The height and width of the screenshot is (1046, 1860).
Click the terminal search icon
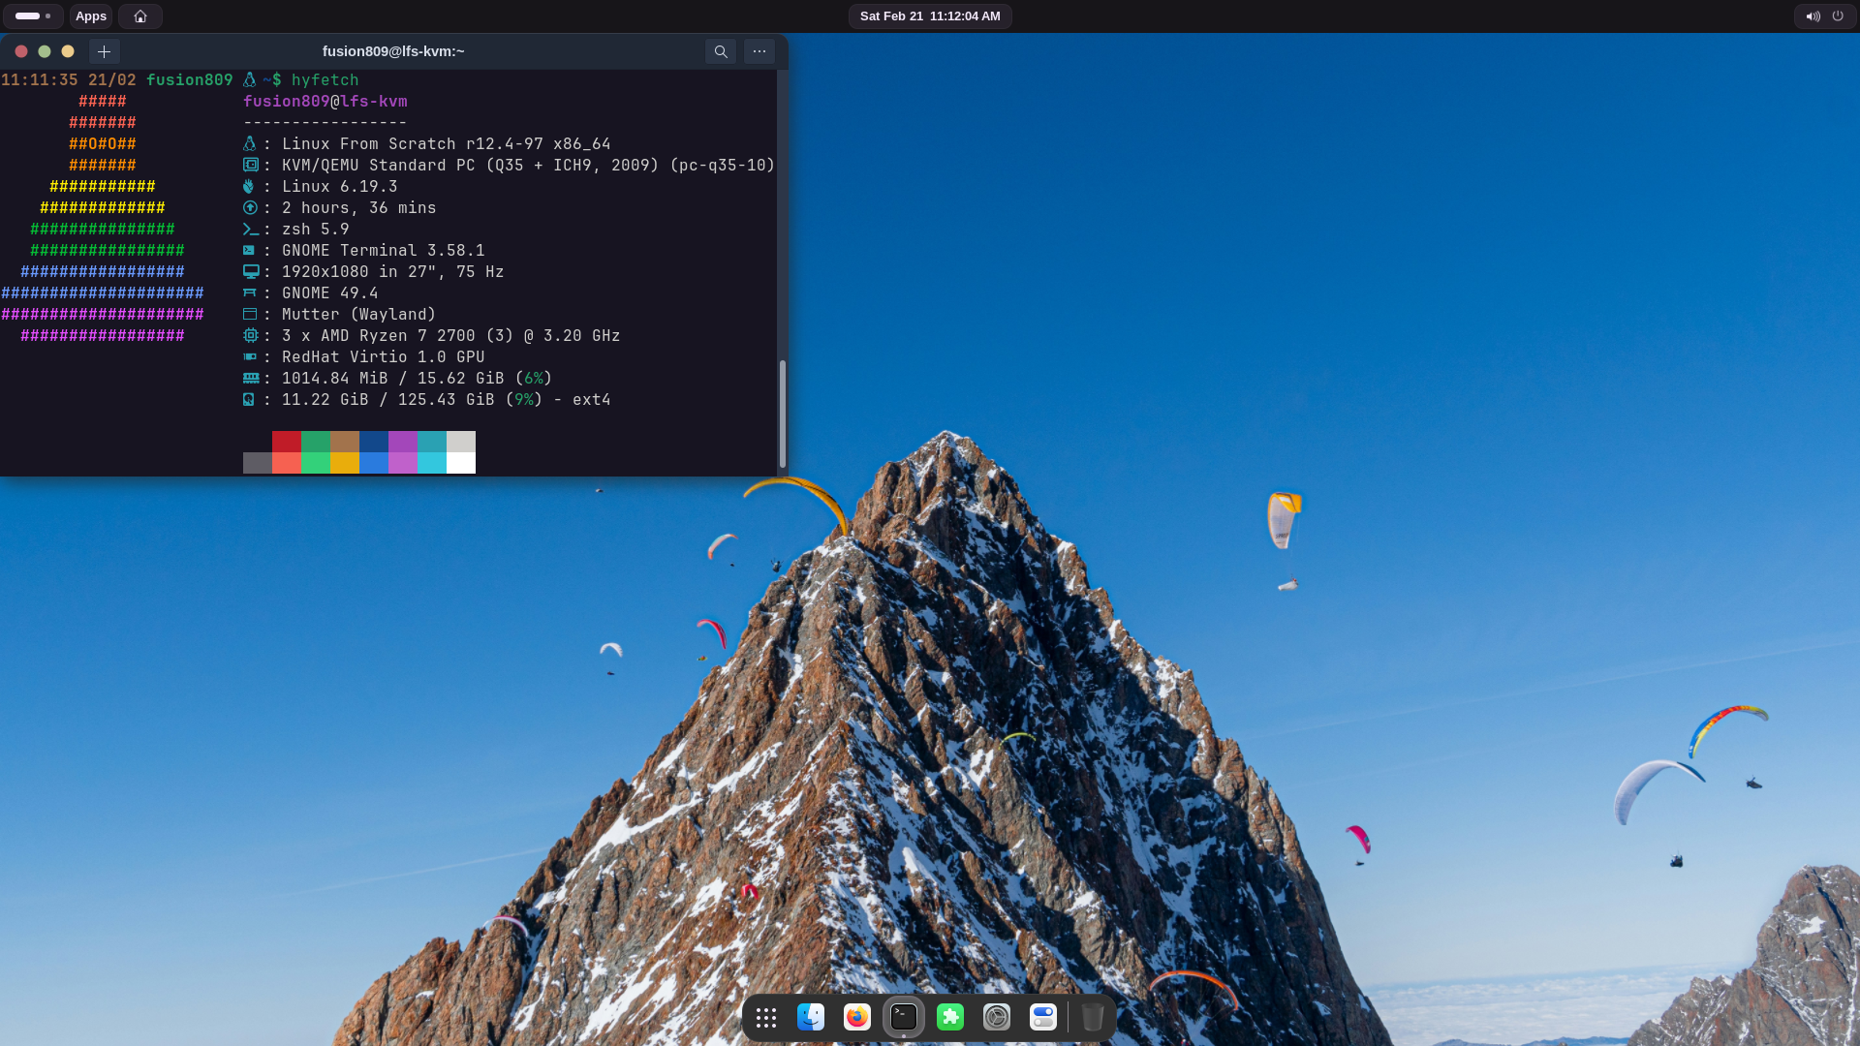pos(721,51)
